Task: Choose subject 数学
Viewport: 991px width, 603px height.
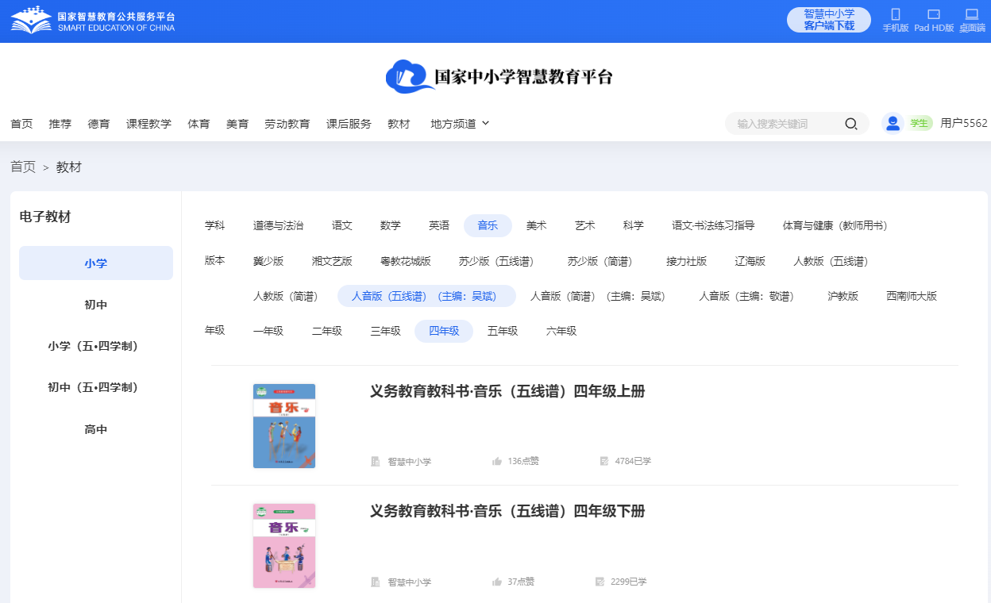Action: (391, 226)
